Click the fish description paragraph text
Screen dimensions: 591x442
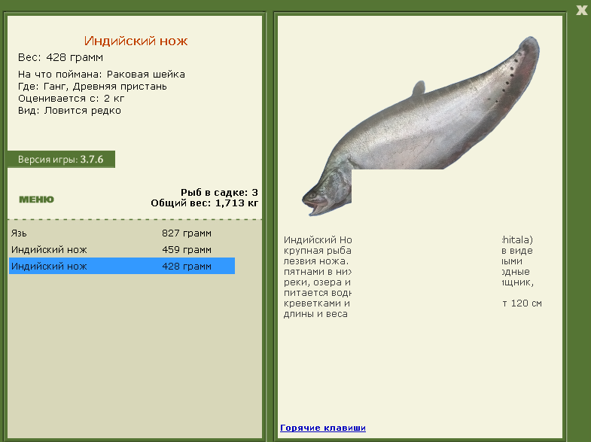coord(413,276)
